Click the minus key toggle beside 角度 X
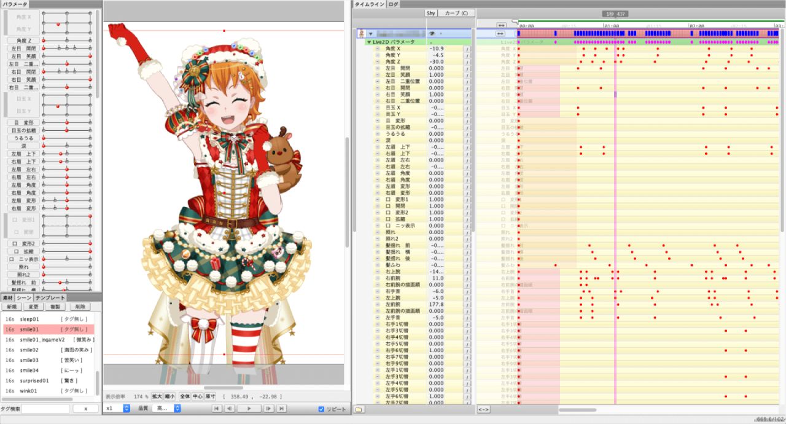This screenshot has width=786, height=424. [x=378, y=49]
